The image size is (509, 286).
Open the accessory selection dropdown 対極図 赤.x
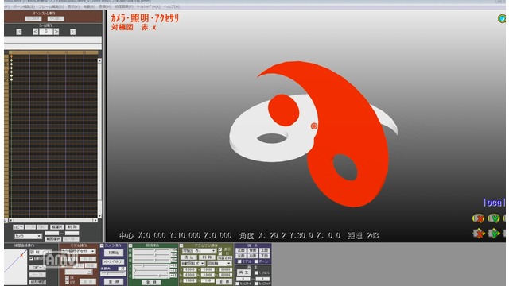click(x=199, y=251)
